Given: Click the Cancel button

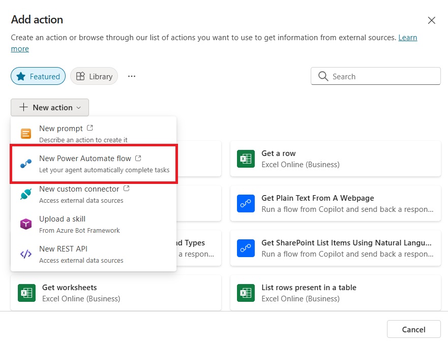Looking at the screenshot, I should coord(414,329).
